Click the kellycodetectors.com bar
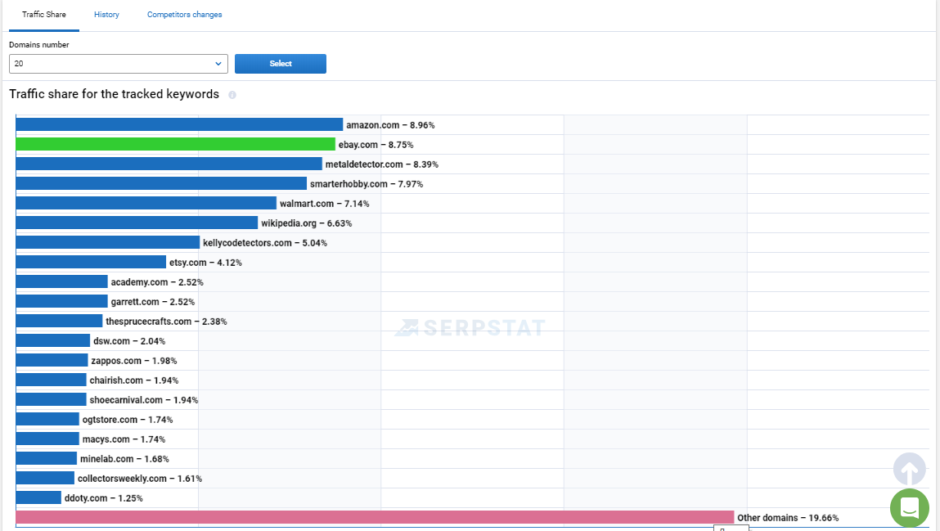Screen dimensions: 940x531 pyautogui.click(x=108, y=242)
